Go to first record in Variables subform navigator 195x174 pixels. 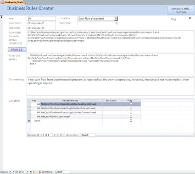pos(38,135)
